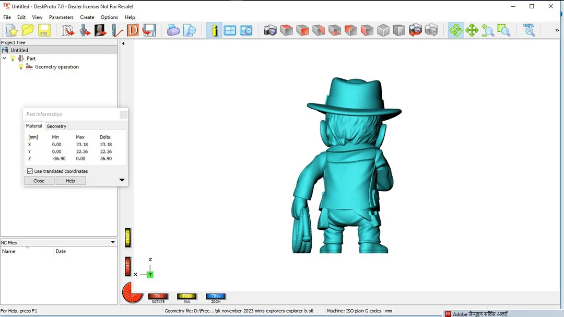Switch to the Geometry tab in Part Information

pos(56,126)
